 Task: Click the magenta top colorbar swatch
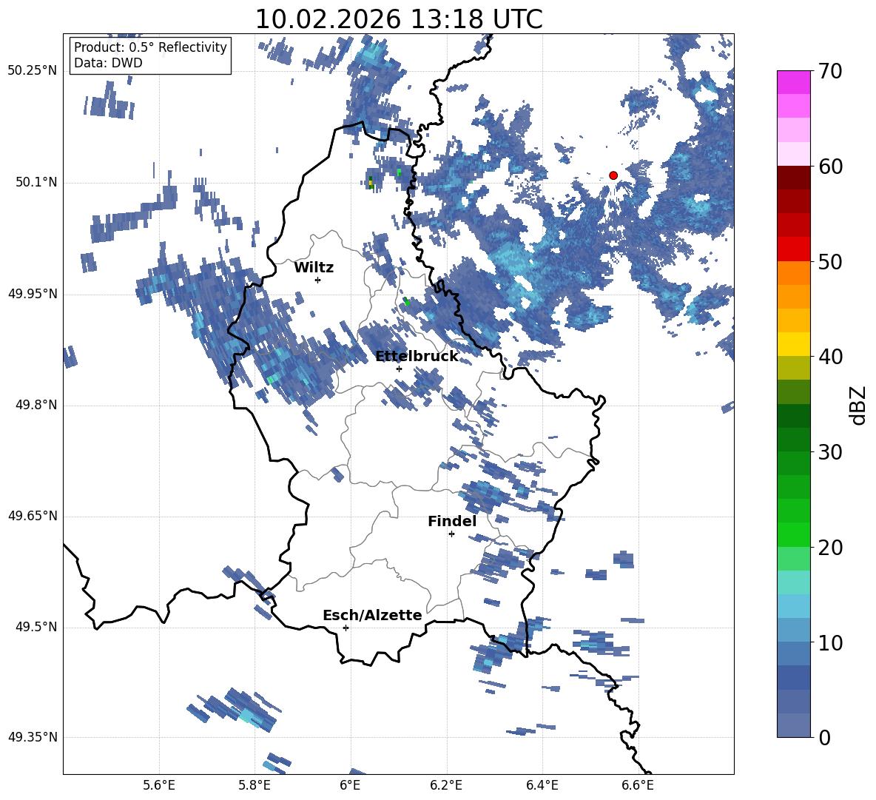[794, 83]
